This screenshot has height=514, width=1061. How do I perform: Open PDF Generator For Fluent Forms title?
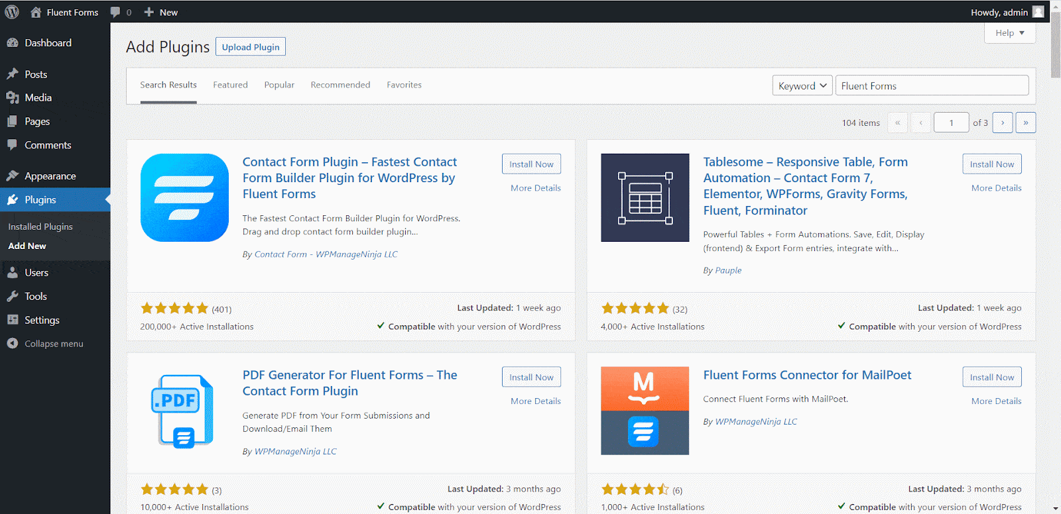(349, 383)
